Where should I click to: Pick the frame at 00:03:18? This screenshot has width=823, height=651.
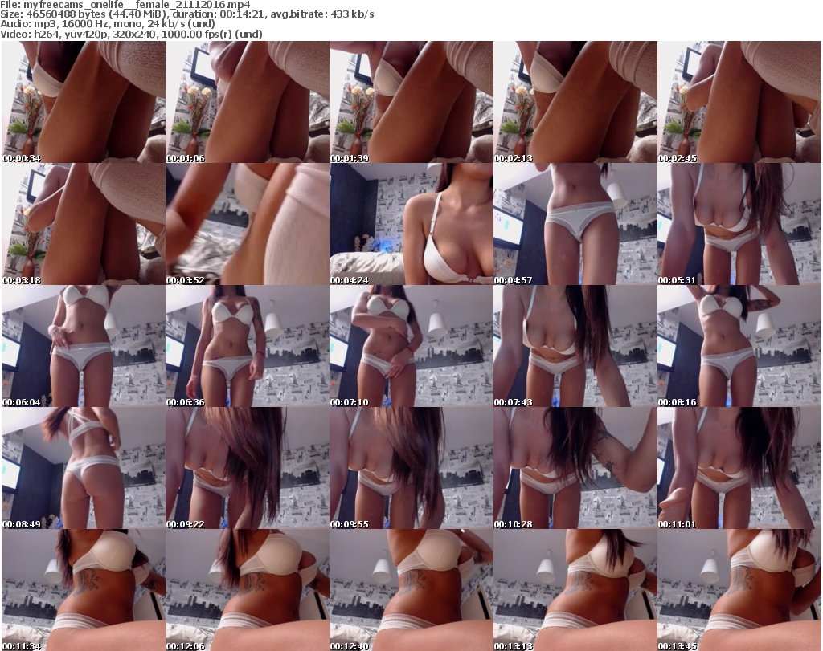tap(84, 224)
